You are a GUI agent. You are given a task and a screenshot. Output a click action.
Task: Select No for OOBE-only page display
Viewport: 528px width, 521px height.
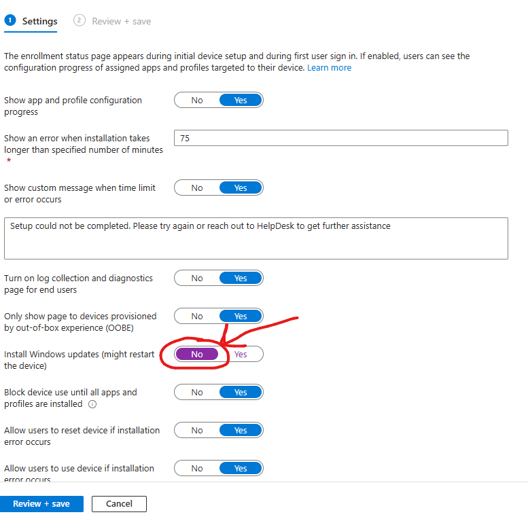coord(197,317)
